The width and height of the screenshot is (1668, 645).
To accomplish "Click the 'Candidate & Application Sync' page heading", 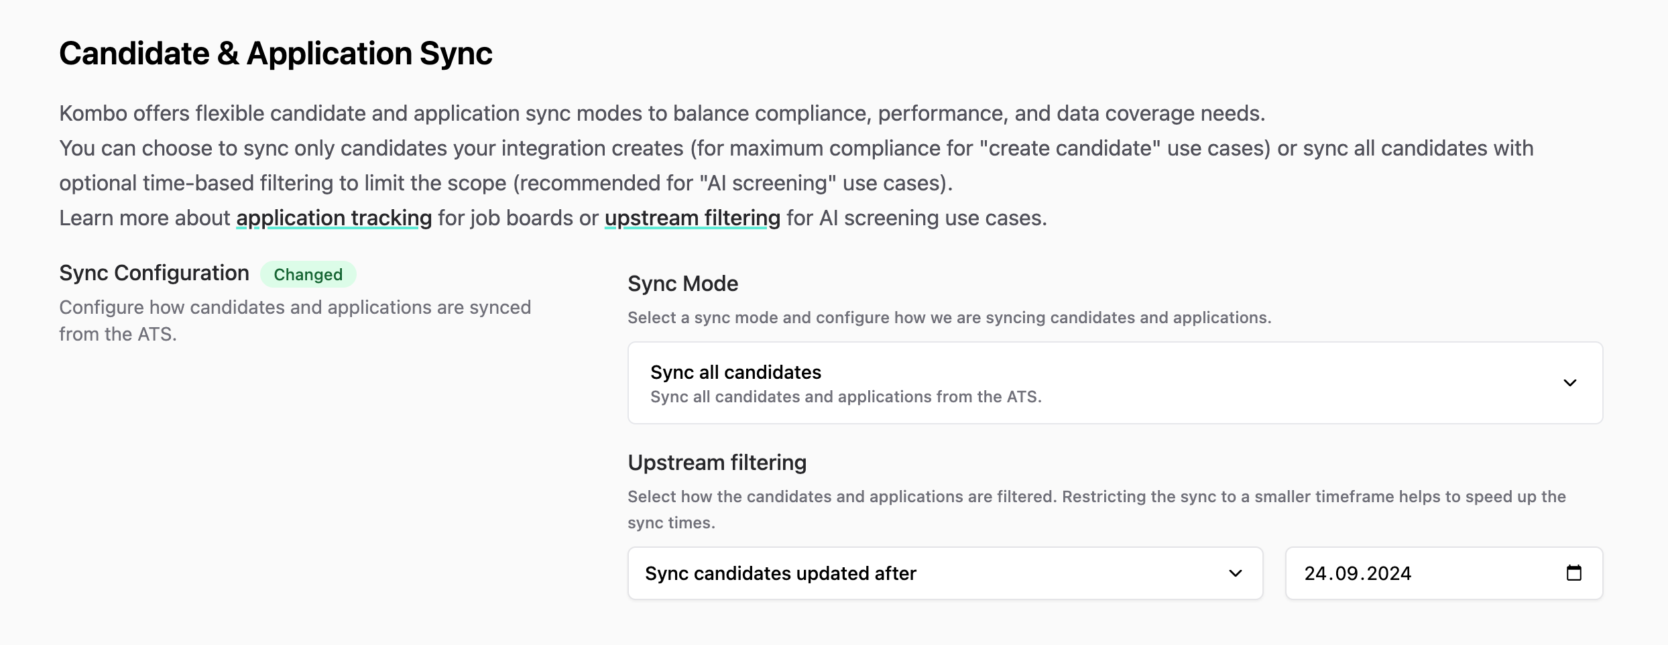I will click(x=276, y=54).
